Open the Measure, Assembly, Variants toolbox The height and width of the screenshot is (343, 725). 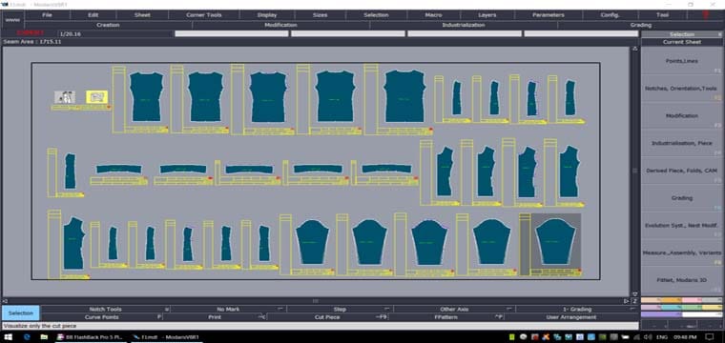(682, 253)
